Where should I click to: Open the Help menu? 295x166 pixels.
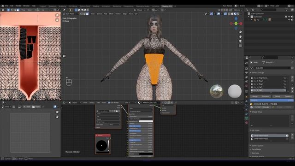(34, 6)
